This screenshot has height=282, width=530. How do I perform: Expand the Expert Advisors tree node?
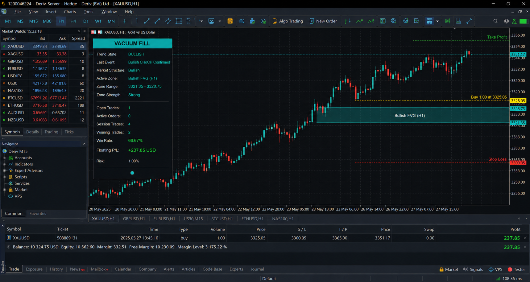click(4, 170)
